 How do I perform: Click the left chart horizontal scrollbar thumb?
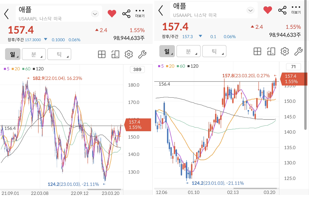point(104,190)
